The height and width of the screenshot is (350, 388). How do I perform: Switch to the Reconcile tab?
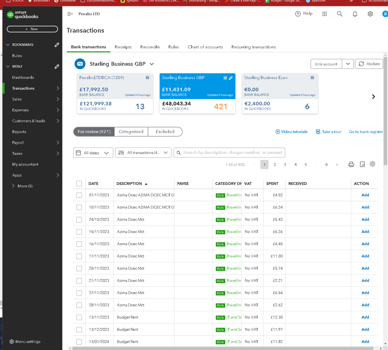150,47
